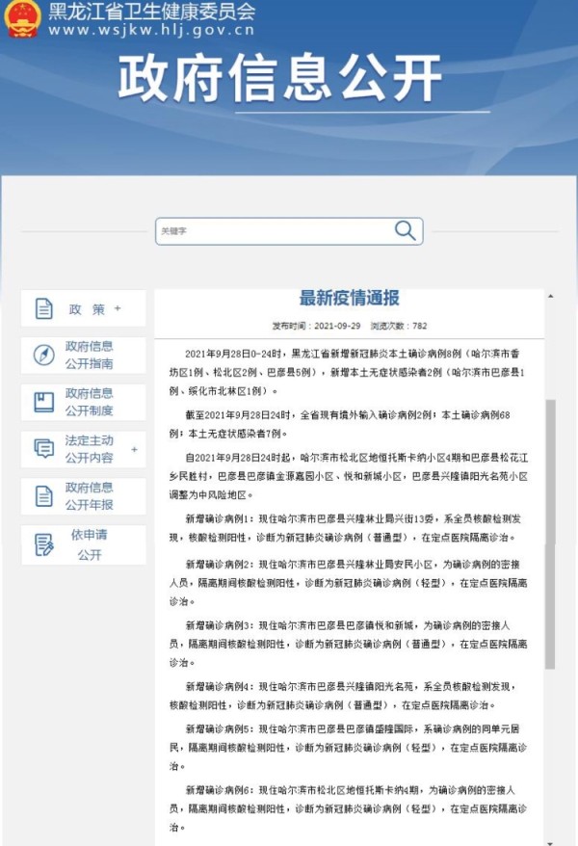Click the document icon beside 政策
Viewport: 578px width, 846px height.
[x=44, y=309]
